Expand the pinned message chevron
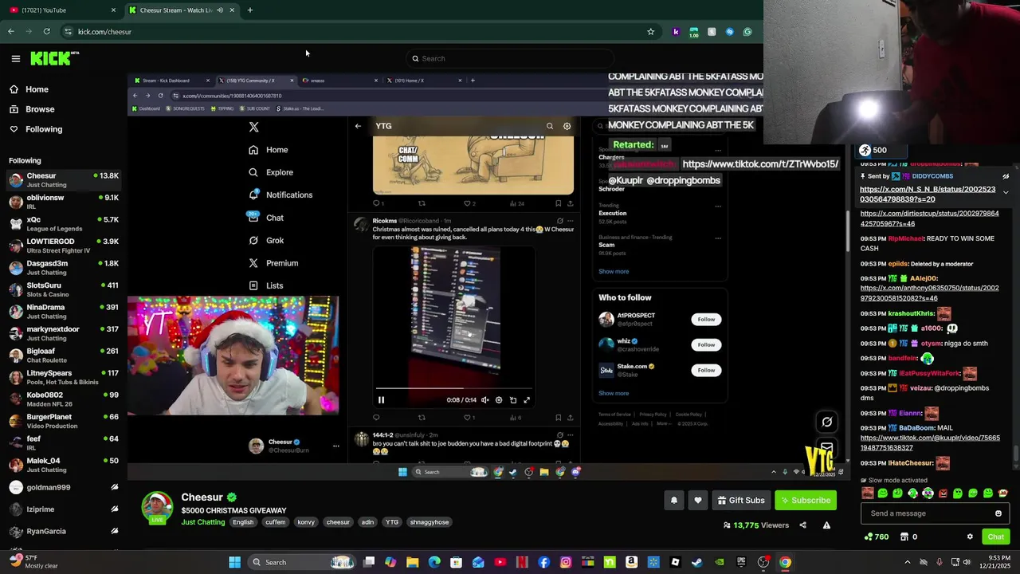Viewport: 1020px width, 574px height. pos(1006,192)
